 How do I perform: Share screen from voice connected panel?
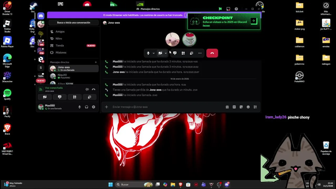60,97
